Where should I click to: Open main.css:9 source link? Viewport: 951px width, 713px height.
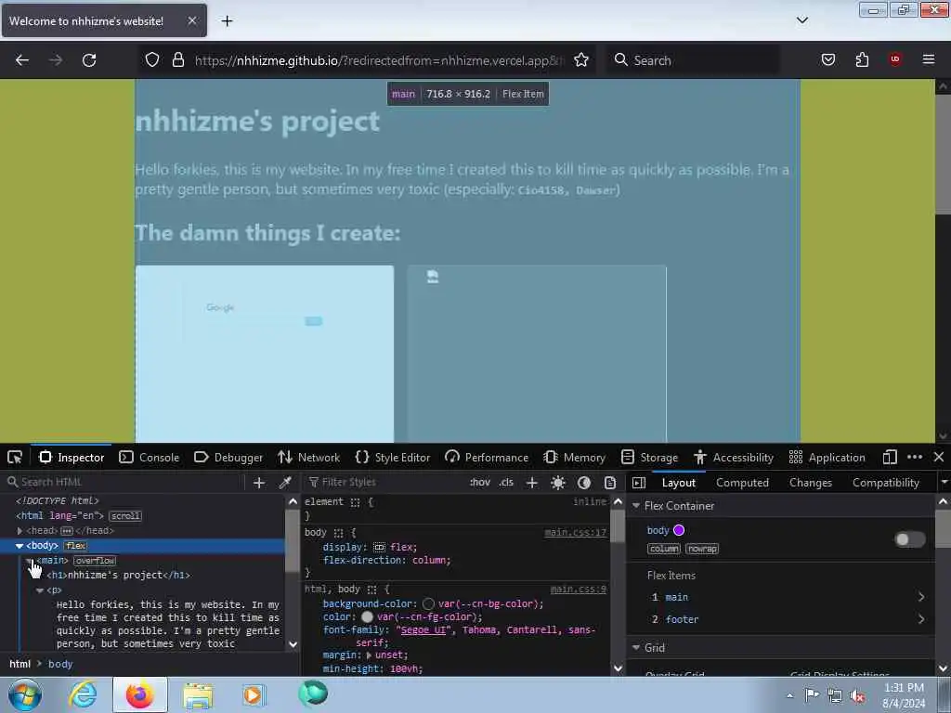pos(578,590)
